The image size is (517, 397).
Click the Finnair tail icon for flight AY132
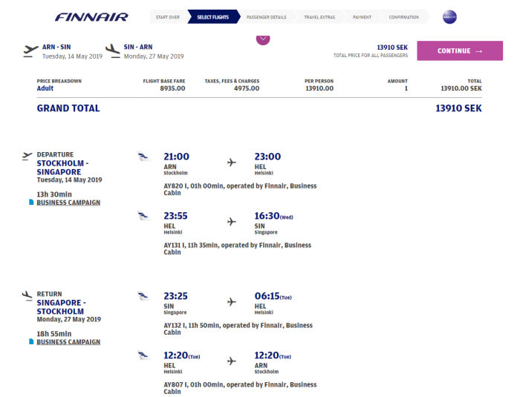tap(144, 295)
